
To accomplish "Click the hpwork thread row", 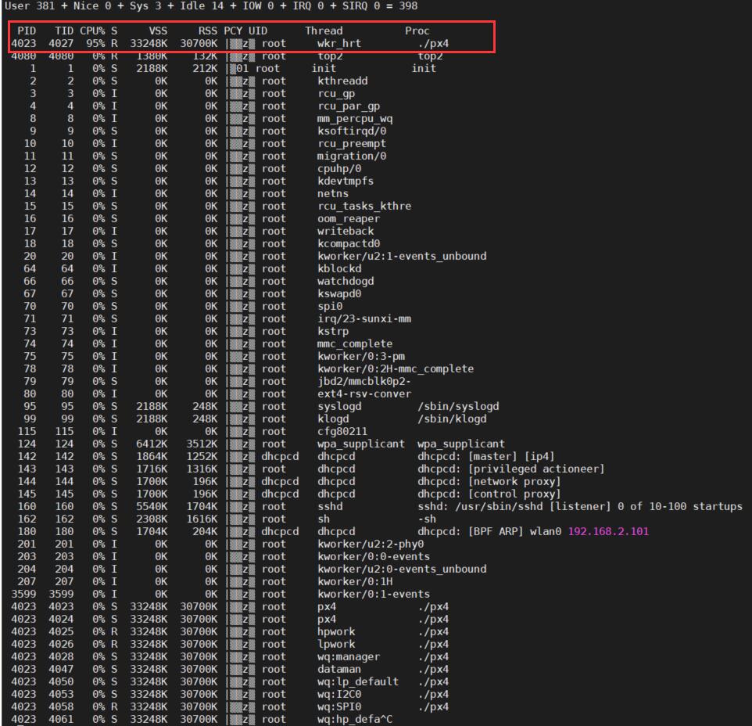I will [230, 632].
